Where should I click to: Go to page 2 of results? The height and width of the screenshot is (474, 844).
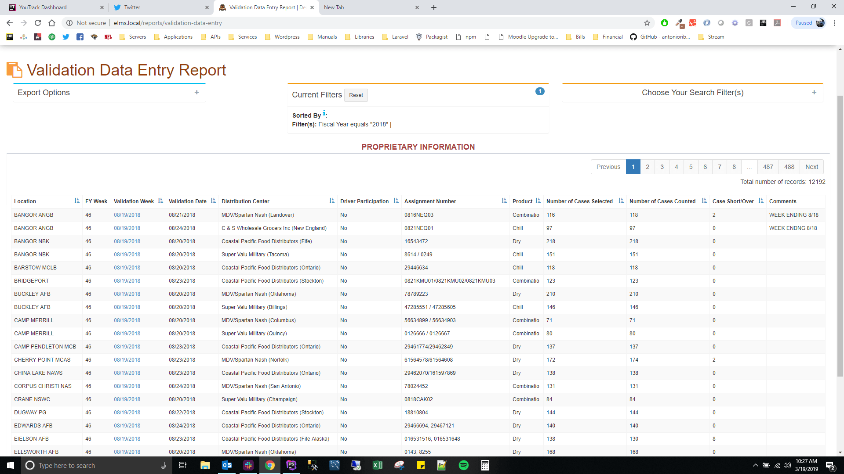click(x=648, y=167)
